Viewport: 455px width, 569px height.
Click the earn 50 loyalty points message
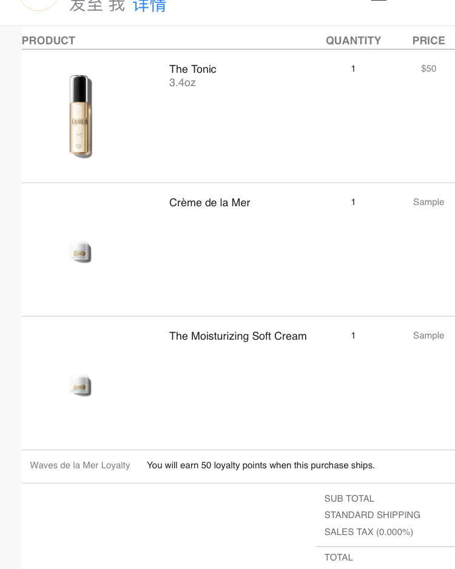pos(261,465)
